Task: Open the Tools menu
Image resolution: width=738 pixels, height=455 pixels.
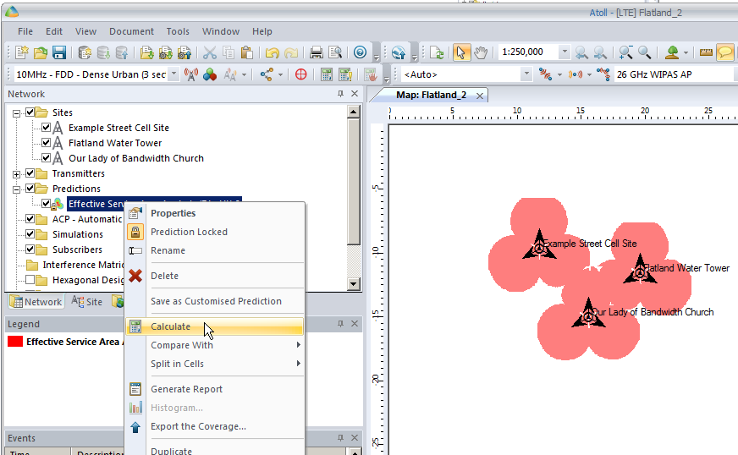Action: click(x=178, y=31)
